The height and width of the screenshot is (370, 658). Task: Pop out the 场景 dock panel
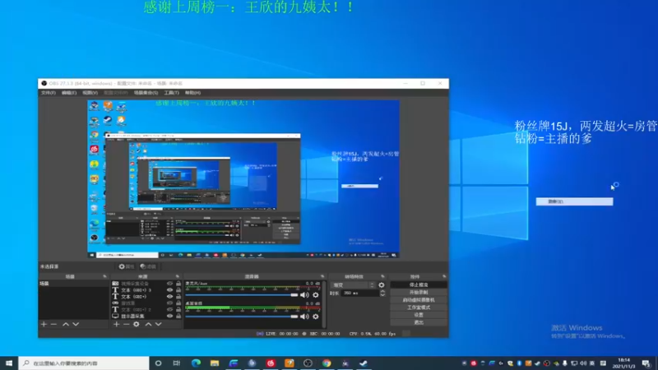[104, 276]
